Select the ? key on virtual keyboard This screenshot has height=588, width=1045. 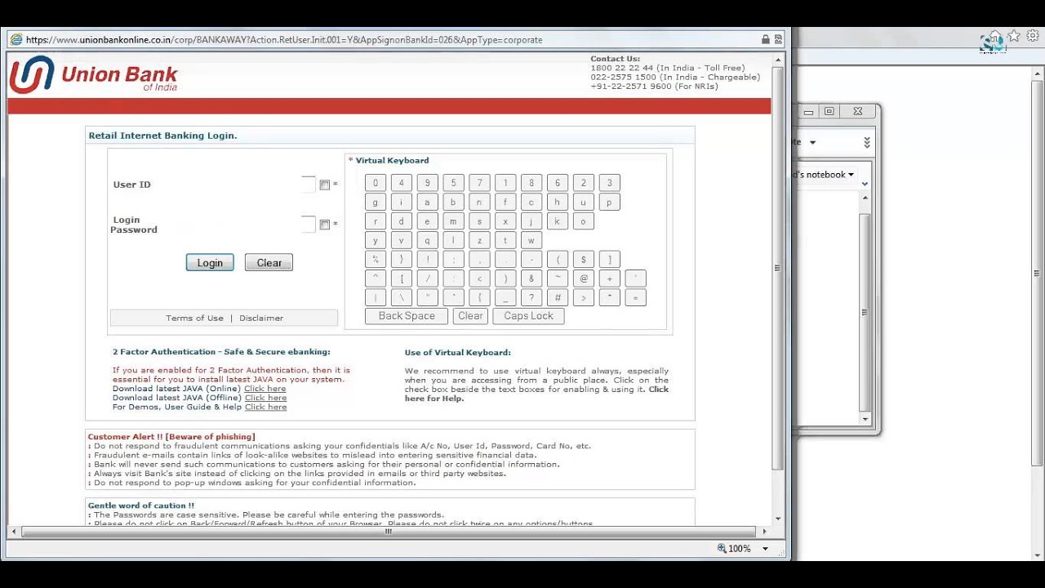[531, 298]
